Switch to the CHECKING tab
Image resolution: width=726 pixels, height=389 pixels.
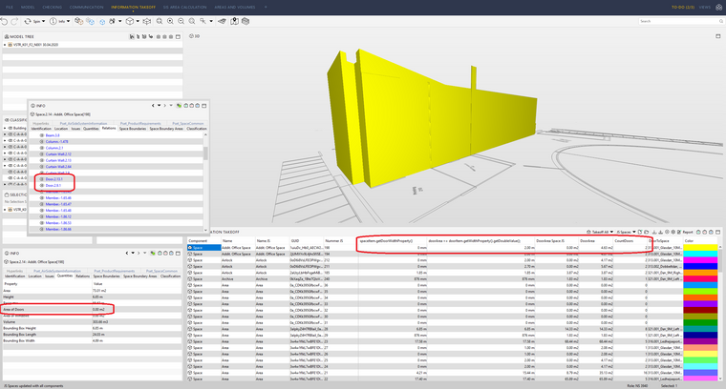click(x=53, y=8)
